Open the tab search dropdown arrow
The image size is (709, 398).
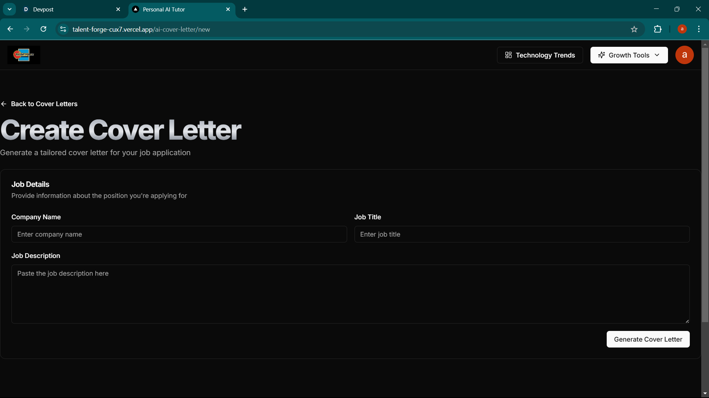(10, 9)
